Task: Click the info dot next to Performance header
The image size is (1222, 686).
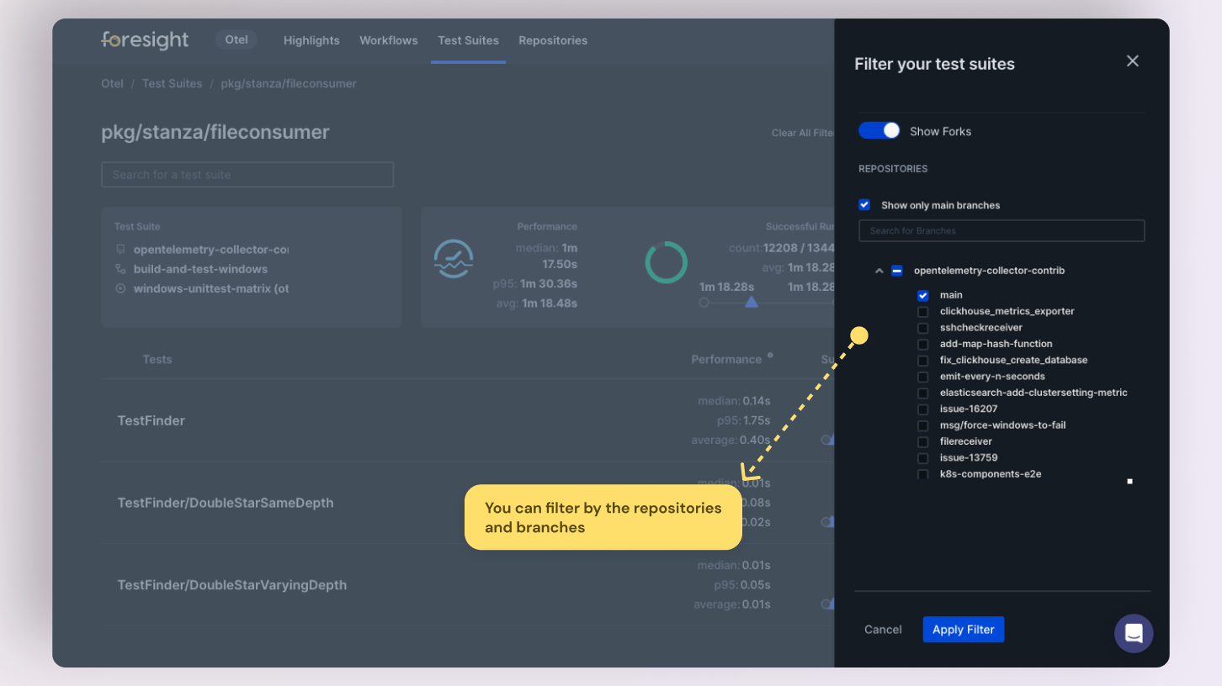Action: (770, 356)
